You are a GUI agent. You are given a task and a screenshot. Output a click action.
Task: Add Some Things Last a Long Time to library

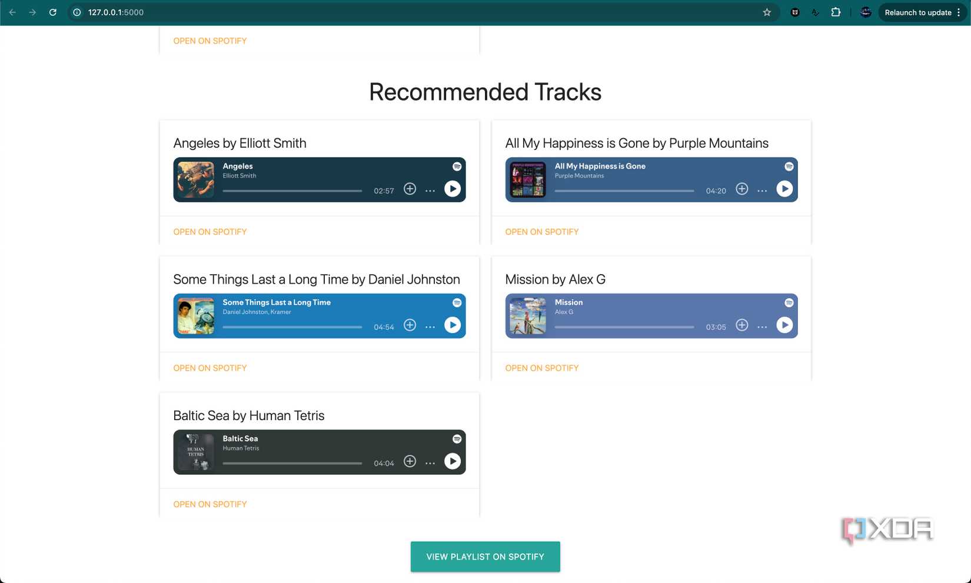(x=410, y=325)
